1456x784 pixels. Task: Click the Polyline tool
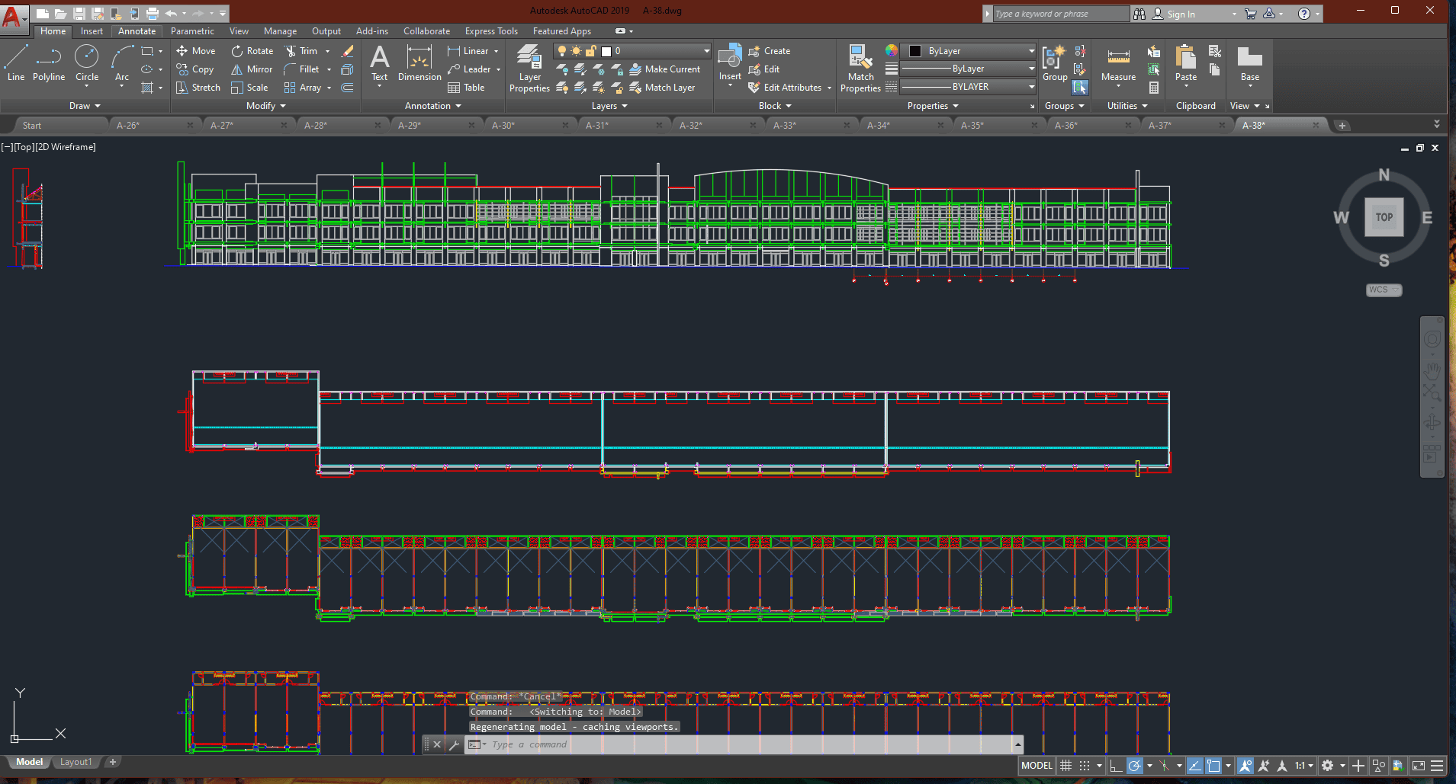pos(48,62)
